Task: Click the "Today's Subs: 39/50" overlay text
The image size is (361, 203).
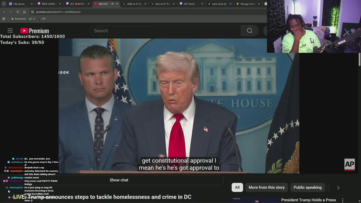Action: pos(22,42)
